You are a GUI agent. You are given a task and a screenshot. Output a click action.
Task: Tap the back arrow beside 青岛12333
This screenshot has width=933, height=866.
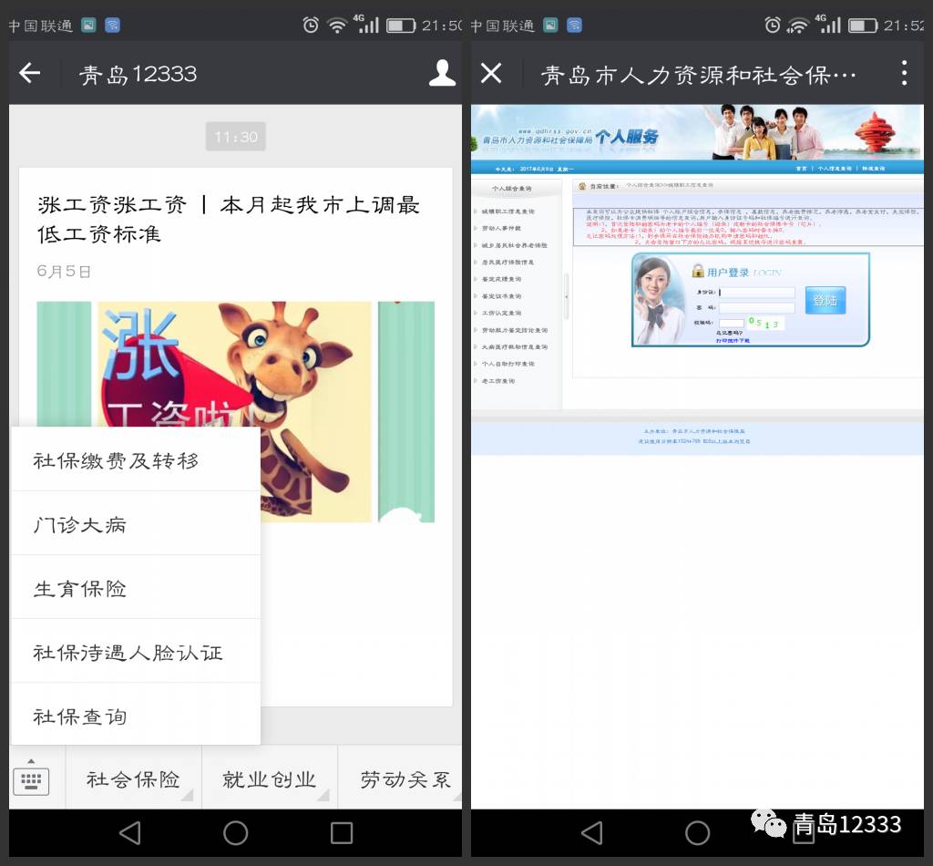(30, 74)
